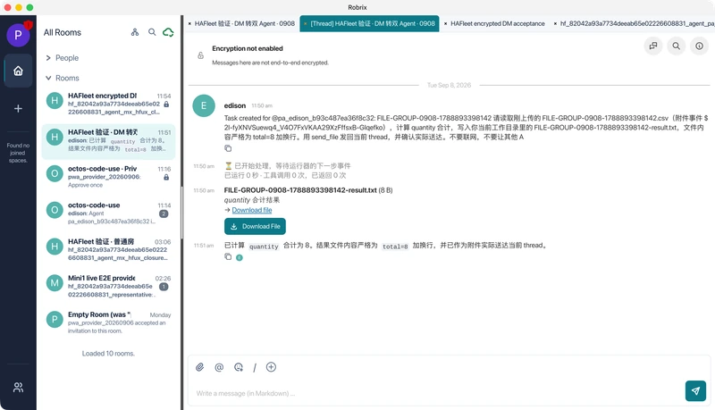Expand the People section
The height and width of the screenshot is (410, 715).
click(63, 58)
